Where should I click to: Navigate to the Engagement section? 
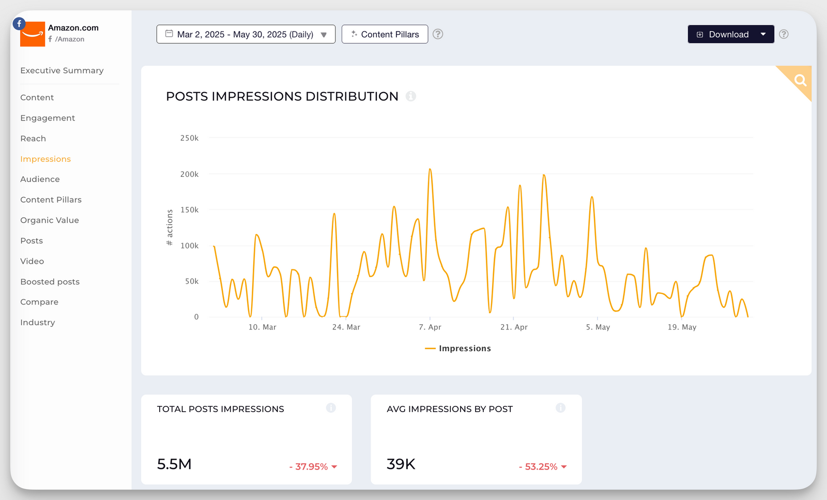[47, 118]
